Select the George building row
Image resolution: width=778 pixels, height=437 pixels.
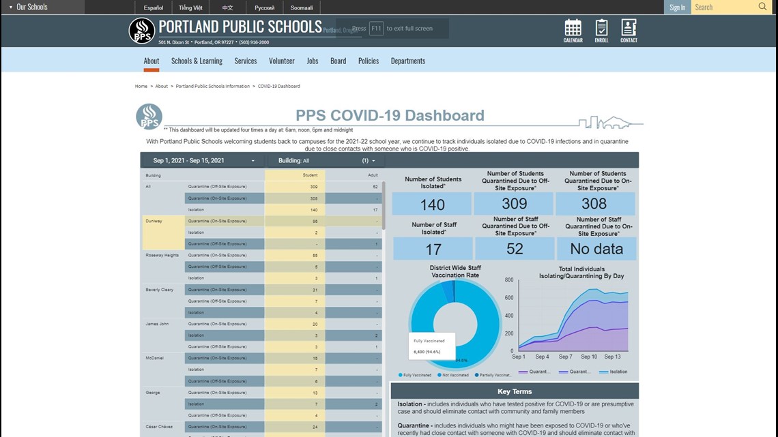[x=153, y=393]
